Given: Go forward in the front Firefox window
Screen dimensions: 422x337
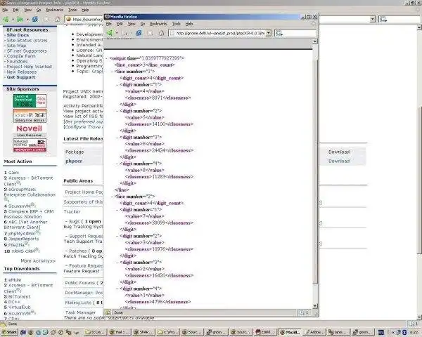Looking at the screenshot, I should pos(124,33).
